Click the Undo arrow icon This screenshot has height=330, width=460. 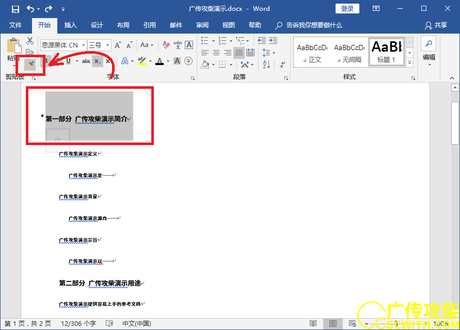30,9
